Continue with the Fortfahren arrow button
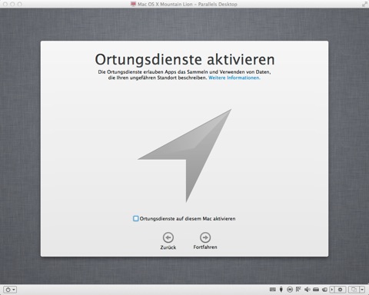369x295 pixels. 205,237
